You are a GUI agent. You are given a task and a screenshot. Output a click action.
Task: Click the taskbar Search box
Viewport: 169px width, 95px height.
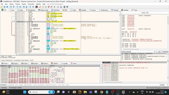pyautogui.click(x=41, y=92)
